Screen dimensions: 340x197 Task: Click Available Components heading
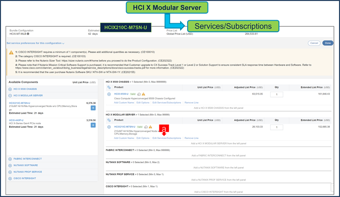(23, 82)
